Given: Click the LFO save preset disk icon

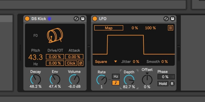Looking at the screenshot, I should (x=172, y=19).
